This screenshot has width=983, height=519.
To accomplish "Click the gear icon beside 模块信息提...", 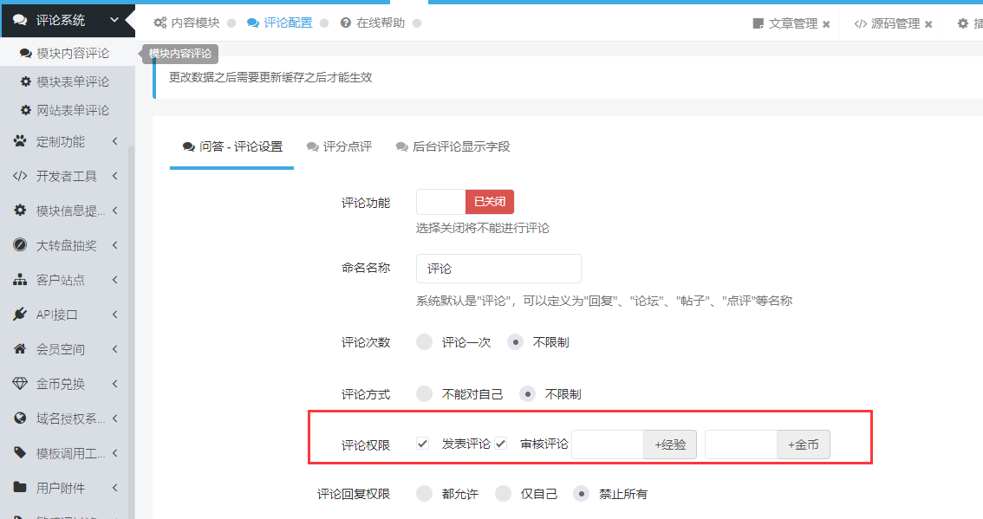I will pos(20,210).
